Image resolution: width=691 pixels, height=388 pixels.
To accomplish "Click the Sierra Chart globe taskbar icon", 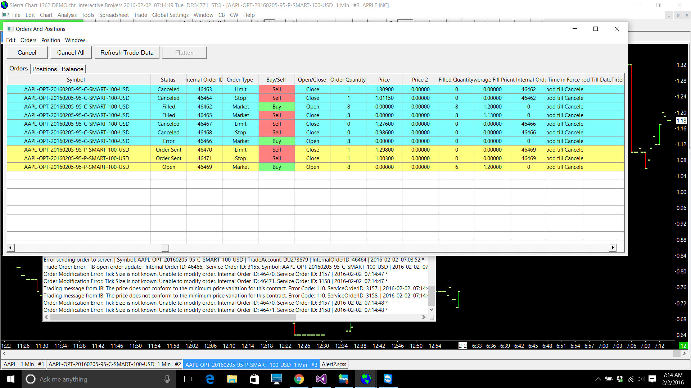I will [366, 379].
